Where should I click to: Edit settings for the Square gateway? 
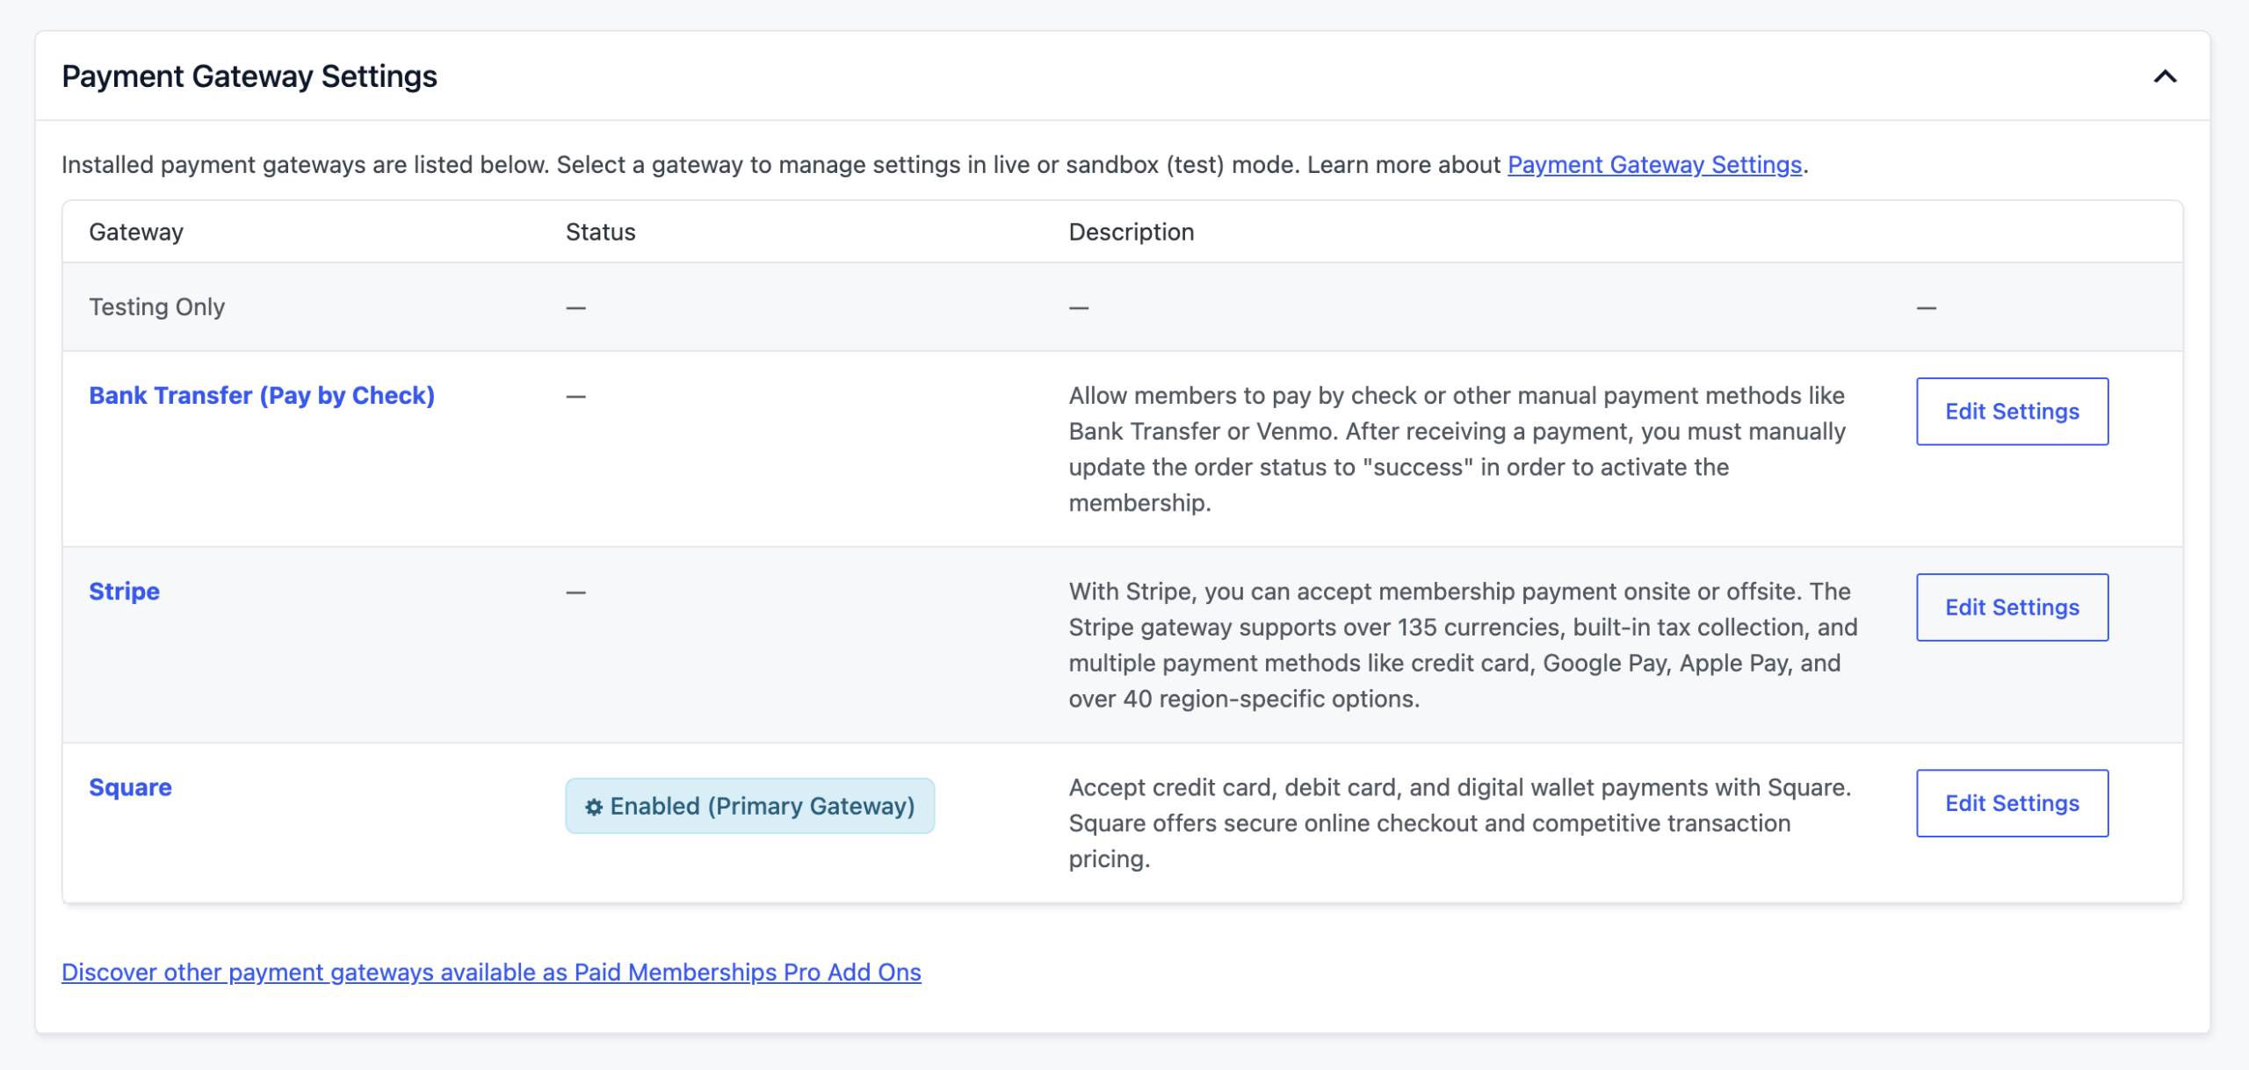2012,803
